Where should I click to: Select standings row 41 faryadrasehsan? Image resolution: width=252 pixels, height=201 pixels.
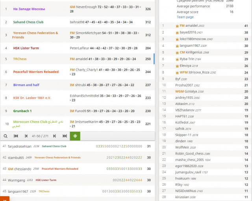tap(78, 146)
